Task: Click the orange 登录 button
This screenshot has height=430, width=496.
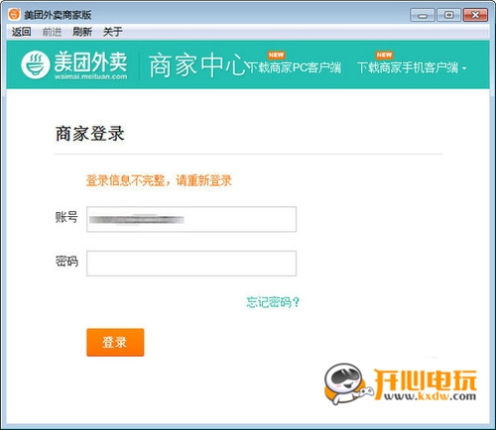Action: [115, 342]
